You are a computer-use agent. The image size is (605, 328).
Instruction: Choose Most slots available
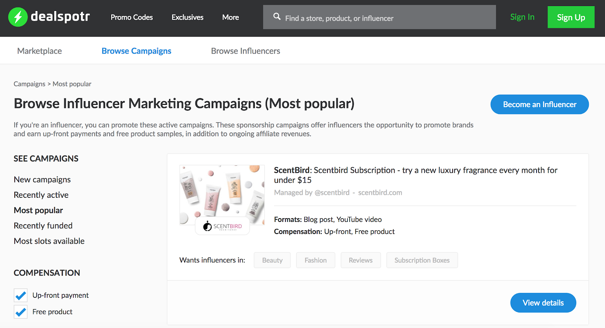(49, 241)
